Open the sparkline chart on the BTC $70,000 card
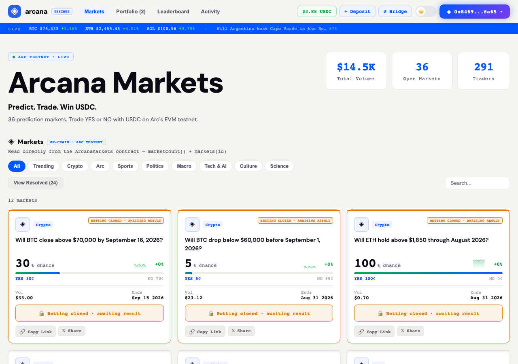Image resolution: width=518 pixels, height=364 pixels. point(140,265)
